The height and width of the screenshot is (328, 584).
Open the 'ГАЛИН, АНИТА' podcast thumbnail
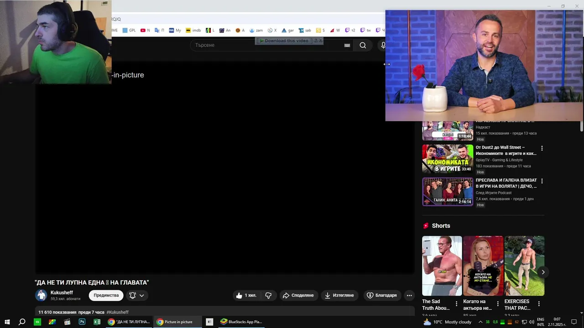pos(448,192)
